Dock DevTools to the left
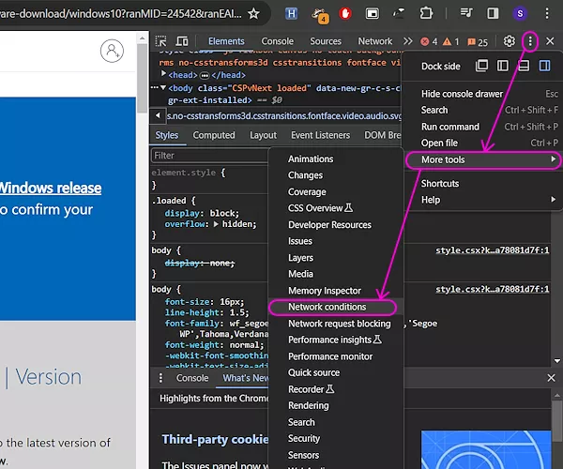 pos(503,66)
